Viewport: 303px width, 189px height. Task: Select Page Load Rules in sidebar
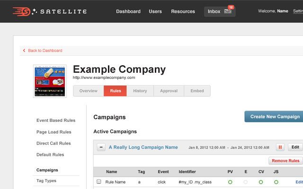coord(54,132)
